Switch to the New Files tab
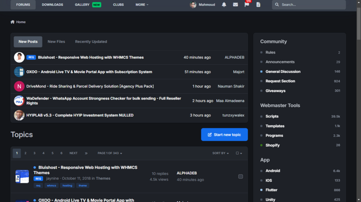 click(x=56, y=42)
